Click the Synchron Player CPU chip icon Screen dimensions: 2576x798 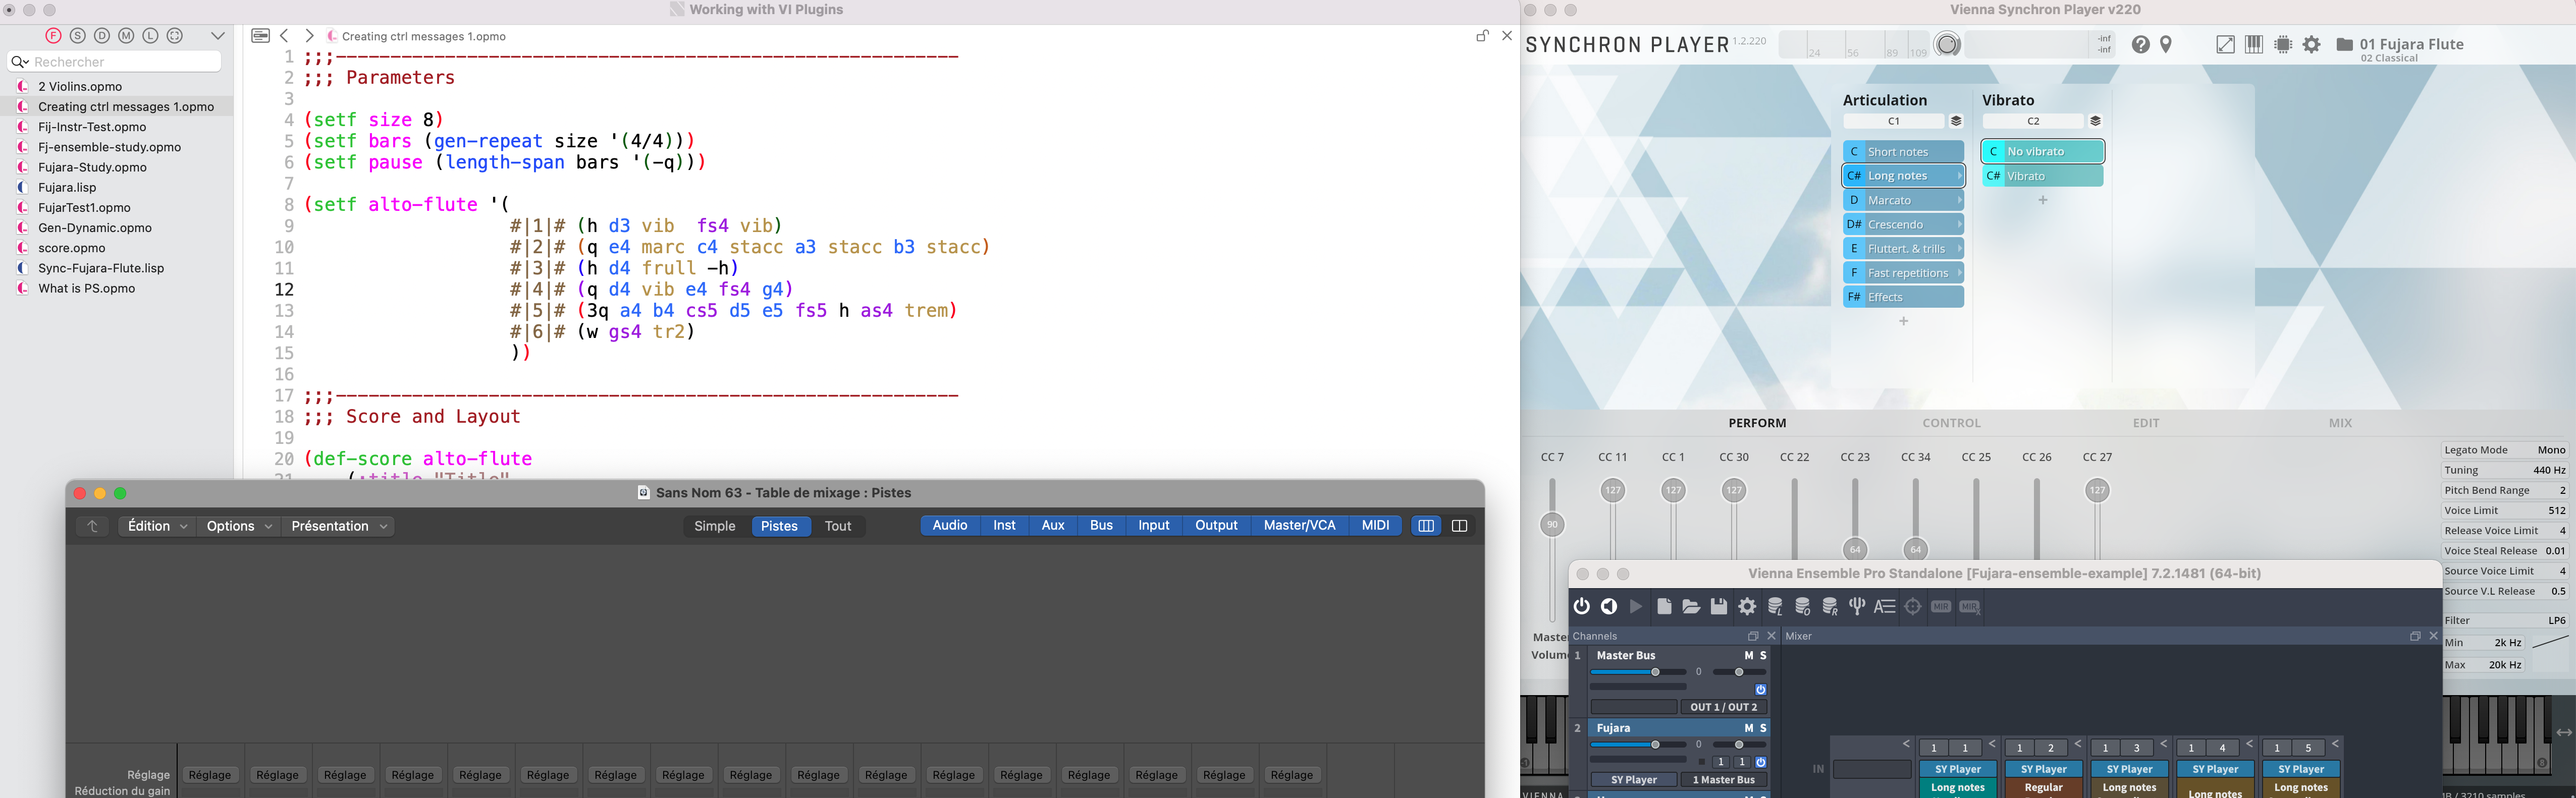[x=2283, y=44]
